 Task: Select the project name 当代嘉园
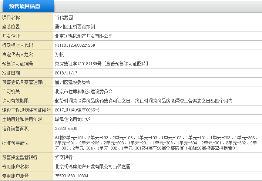(x=64, y=17)
